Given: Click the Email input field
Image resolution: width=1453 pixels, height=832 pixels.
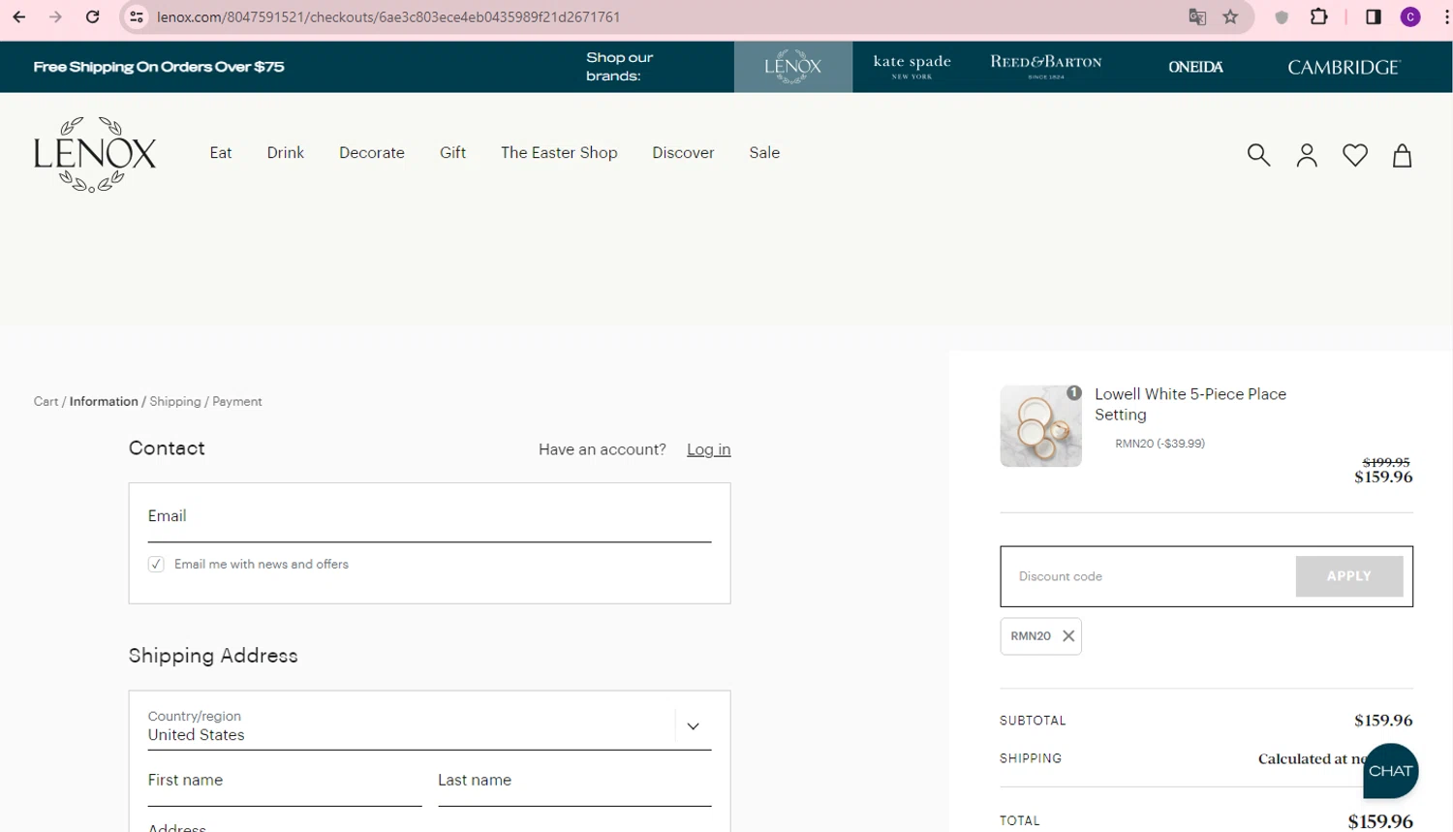Looking at the screenshot, I should (429, 517).
